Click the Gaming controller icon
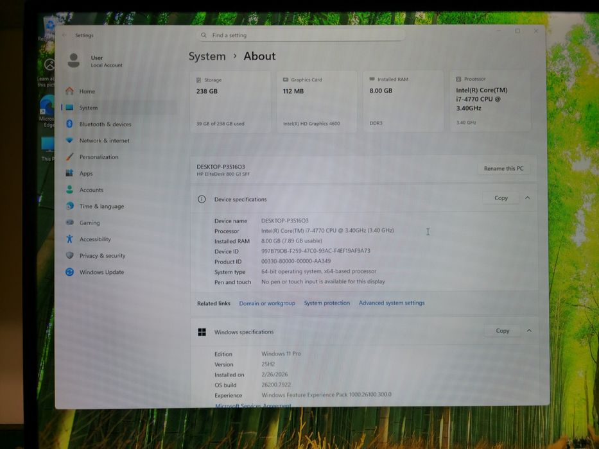599x449 pixels. click(x=69, y=222)
